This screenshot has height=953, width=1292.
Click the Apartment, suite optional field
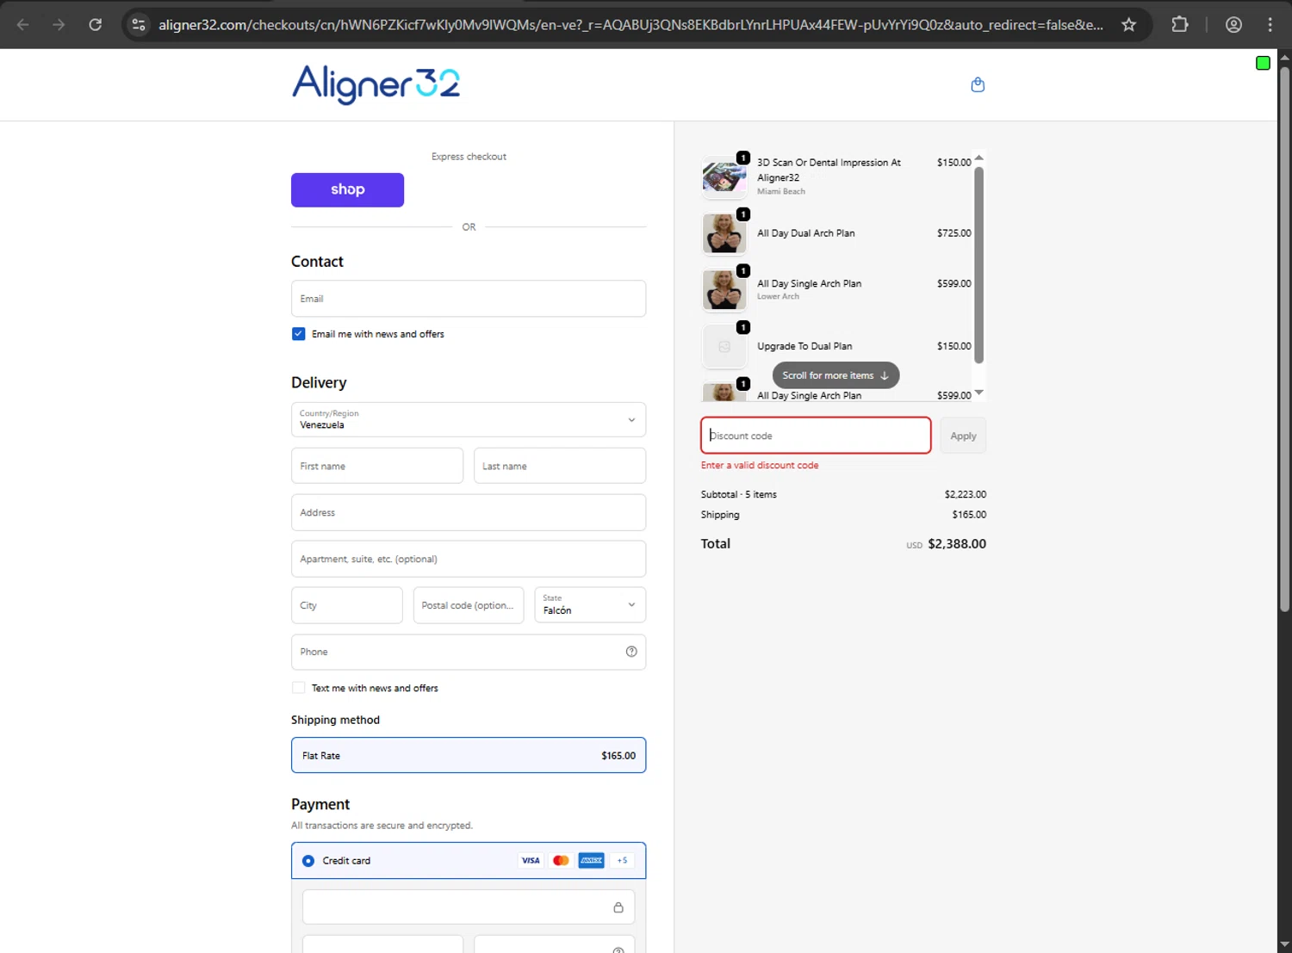[x=469, y=559]
